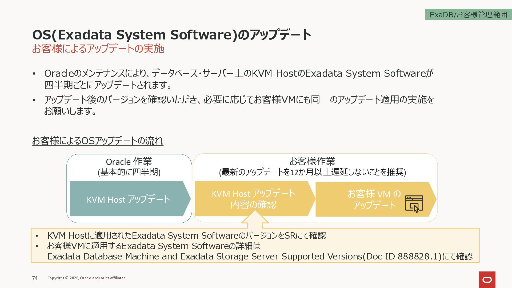
Task: Select the ExaDB/お客様管理範囲 green label
Action: pos(468,15)
